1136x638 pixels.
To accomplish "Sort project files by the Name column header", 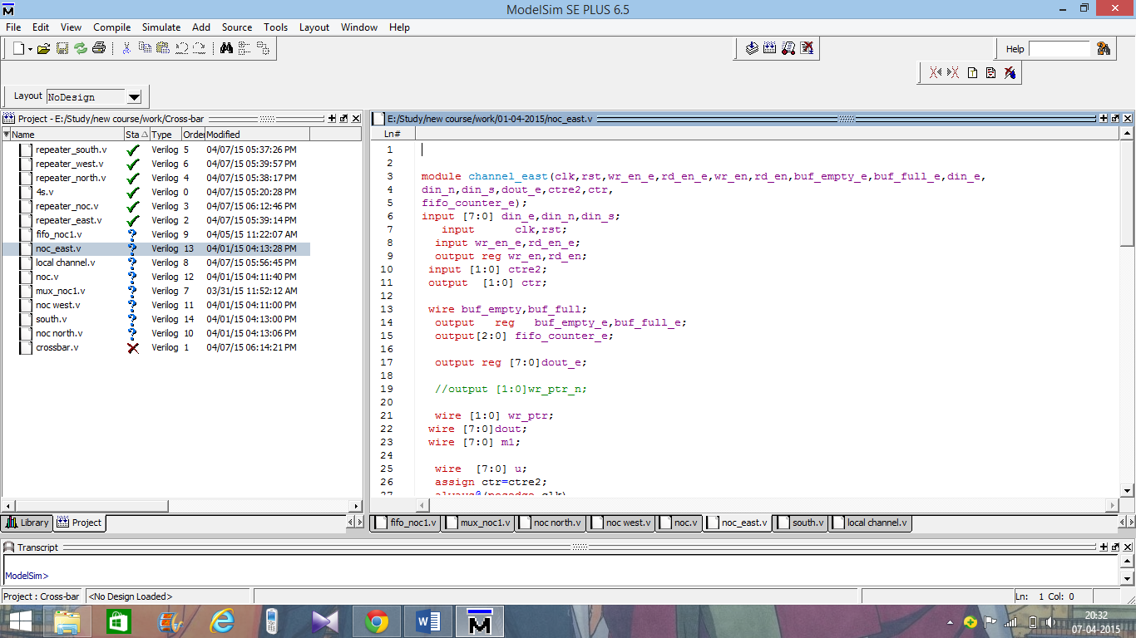I will 67,134.
